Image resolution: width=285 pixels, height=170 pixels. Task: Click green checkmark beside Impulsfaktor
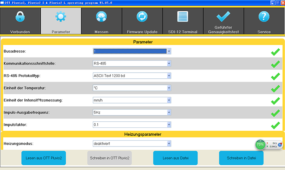point(276,125)
